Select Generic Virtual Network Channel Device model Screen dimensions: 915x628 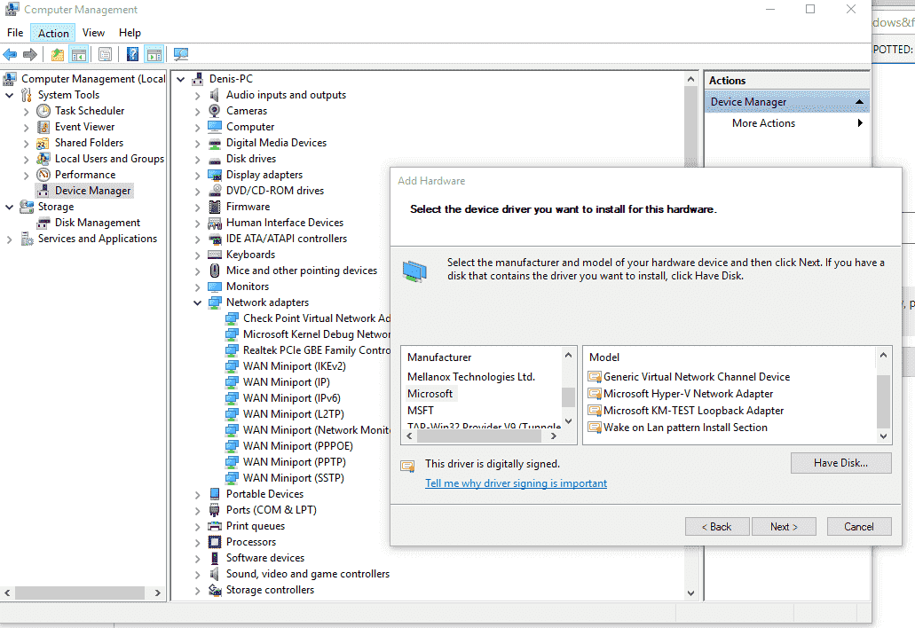coord(696,377)
